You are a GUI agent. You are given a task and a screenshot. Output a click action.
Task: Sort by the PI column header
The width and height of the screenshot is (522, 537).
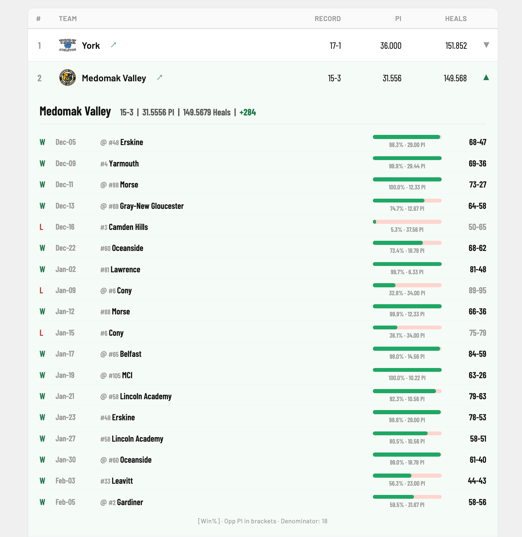(398, 18)
